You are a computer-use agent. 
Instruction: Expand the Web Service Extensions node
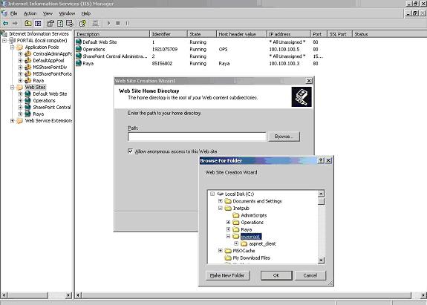pyautogui.click(x=13, y=120)
